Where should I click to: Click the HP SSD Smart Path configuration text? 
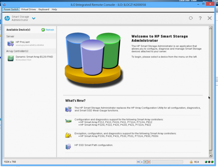(x=94, y=145)
